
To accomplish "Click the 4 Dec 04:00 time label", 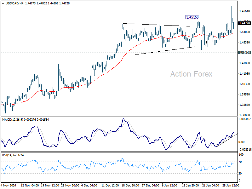I will click(x=89, y=185).
